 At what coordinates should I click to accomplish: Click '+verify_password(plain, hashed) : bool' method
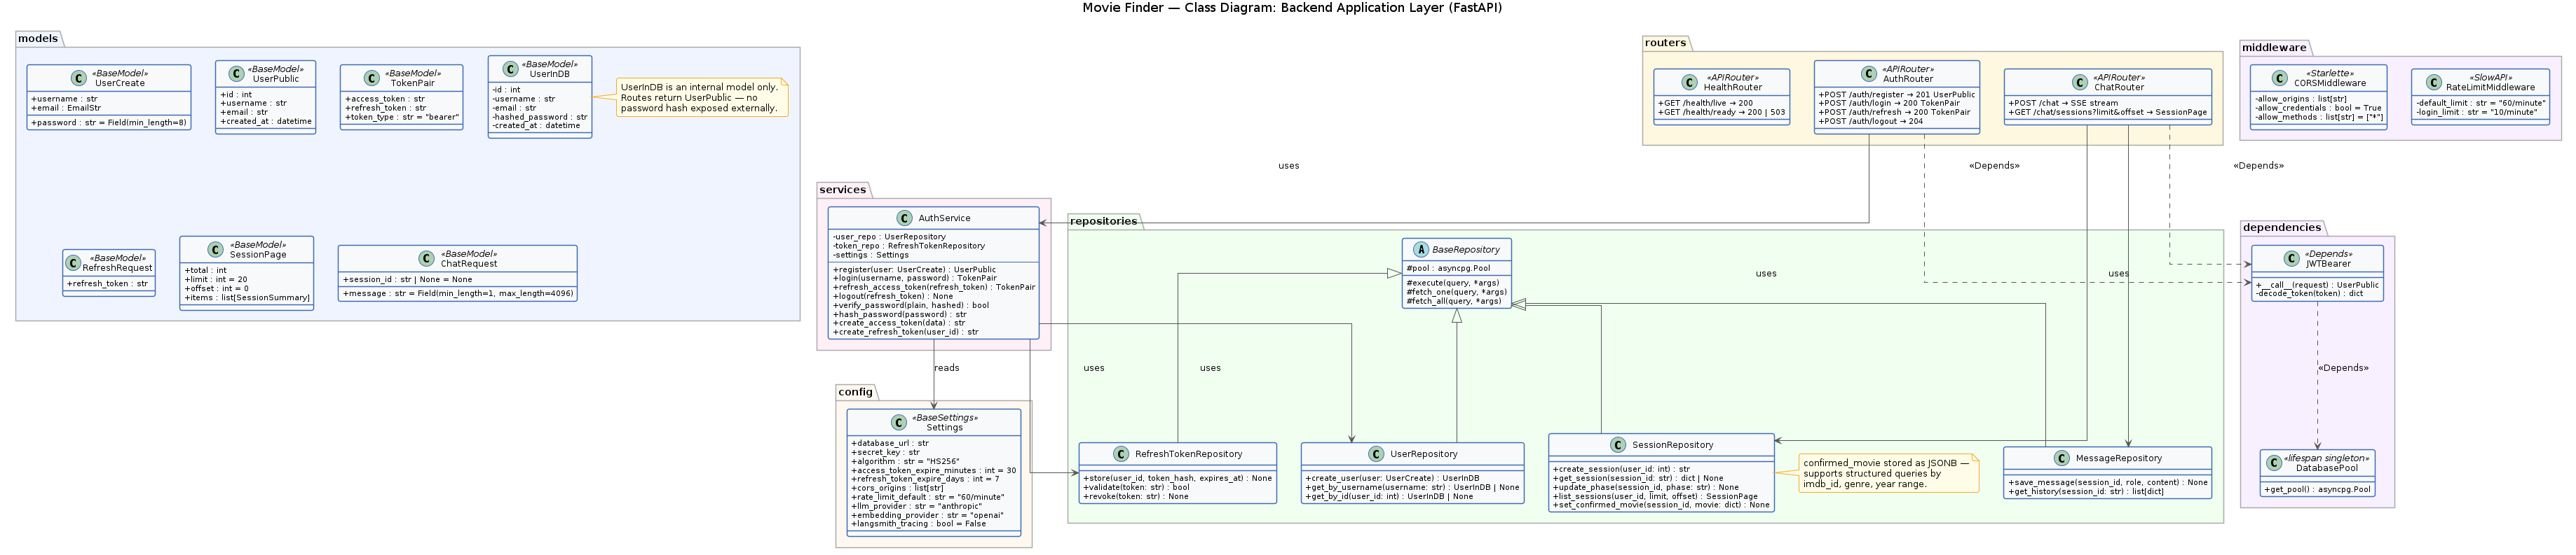[911, 305]
